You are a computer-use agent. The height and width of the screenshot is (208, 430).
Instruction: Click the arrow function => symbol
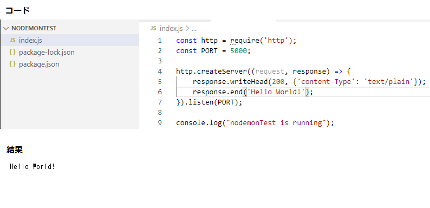tap(338, 71)
